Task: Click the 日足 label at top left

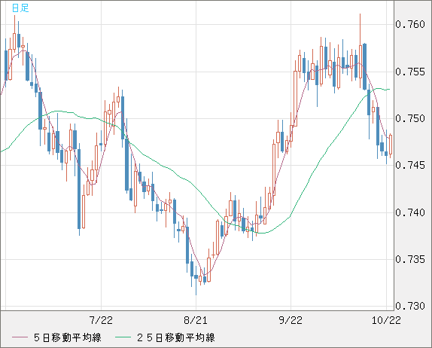Action: pyautogui.click(x=20, y=8)
